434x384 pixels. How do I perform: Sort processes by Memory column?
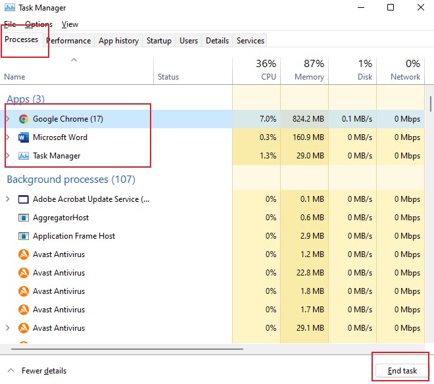[304, 70]
